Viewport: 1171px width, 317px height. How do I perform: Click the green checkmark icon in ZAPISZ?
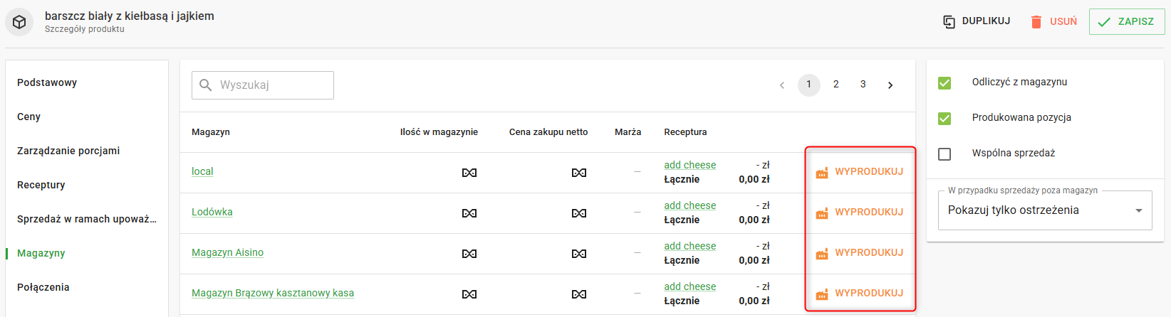[x=1104, y=22]
